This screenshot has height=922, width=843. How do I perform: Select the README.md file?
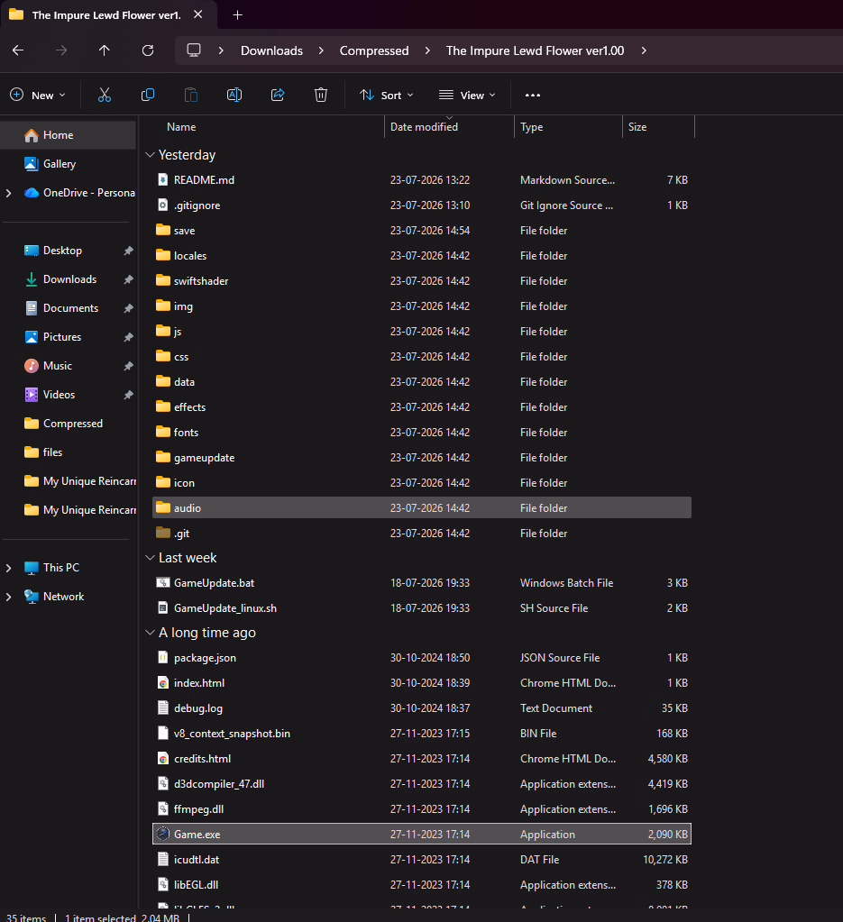pyautogui.click(x=422, y=180)
